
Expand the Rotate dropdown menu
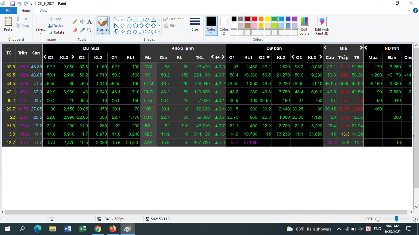point(58,32)
